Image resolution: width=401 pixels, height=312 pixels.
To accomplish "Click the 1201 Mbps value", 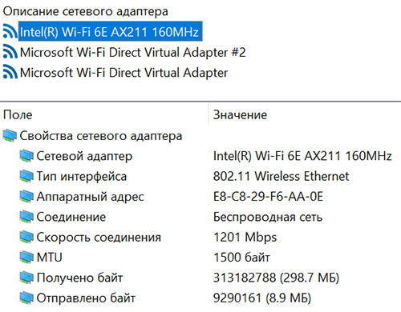I will coord(245,237).
